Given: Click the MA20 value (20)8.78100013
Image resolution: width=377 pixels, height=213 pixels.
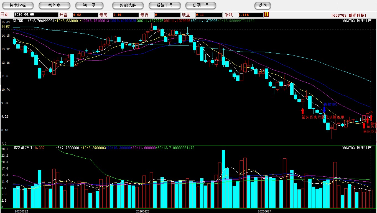Looking at the screenshot, I should (95, 21).
